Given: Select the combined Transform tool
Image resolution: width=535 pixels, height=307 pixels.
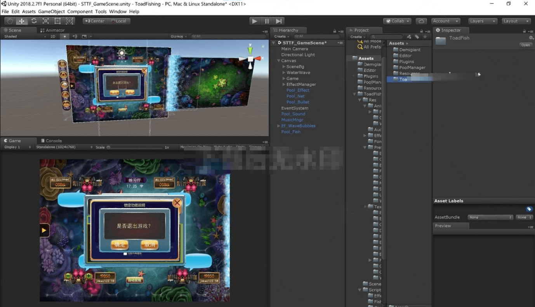Looking at the screenshot, I should click(69, 21).
